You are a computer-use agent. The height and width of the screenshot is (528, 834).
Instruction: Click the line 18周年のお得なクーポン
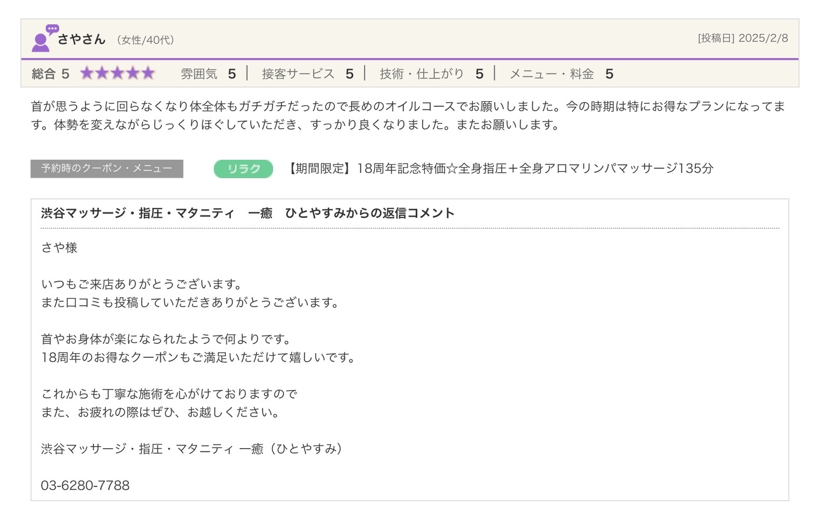pos(198,357)
